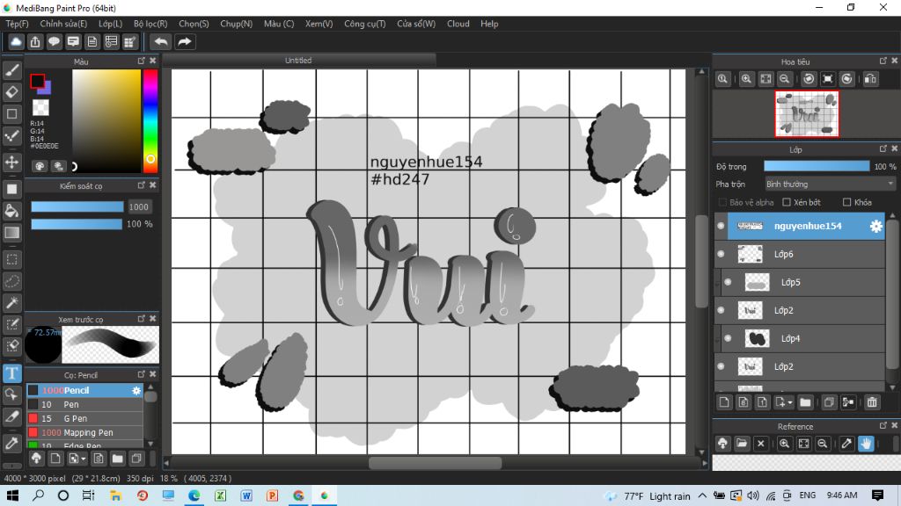Open Microsoft Word from taskbar

(246, 495)
